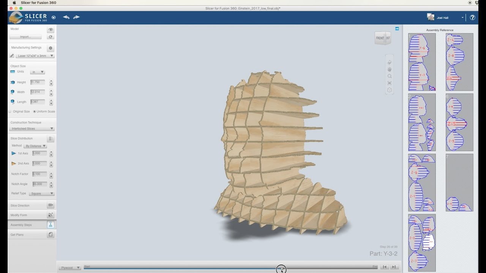
Task: Click the Height dimension icon
Action: pos(13,82)
